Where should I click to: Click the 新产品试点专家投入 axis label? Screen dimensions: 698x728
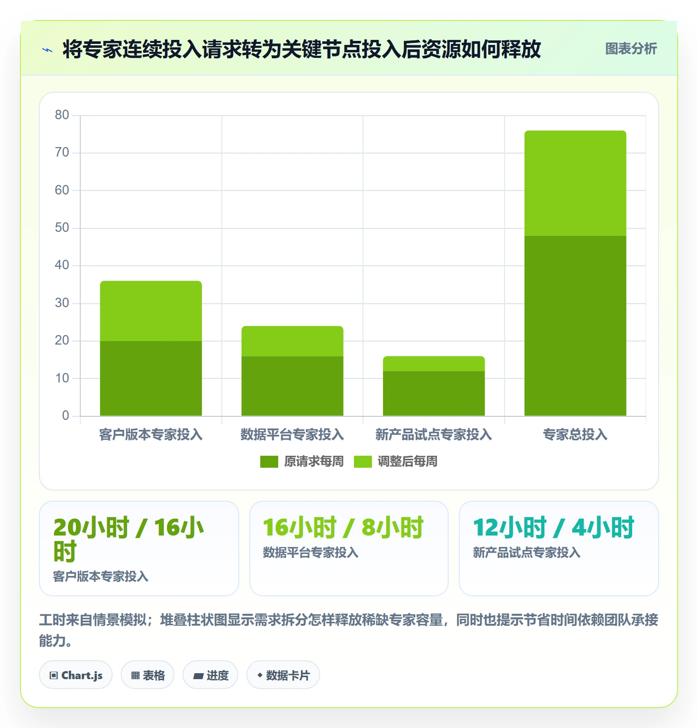click(x=434, y=435)
